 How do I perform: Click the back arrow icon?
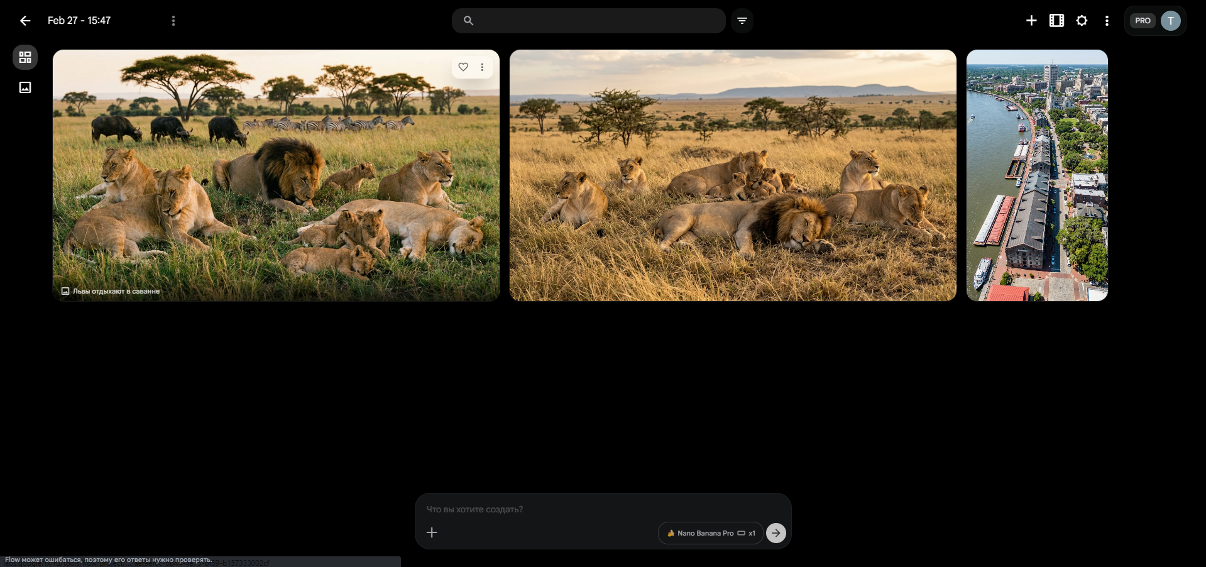pyautogui.click(x=25, y=21)
